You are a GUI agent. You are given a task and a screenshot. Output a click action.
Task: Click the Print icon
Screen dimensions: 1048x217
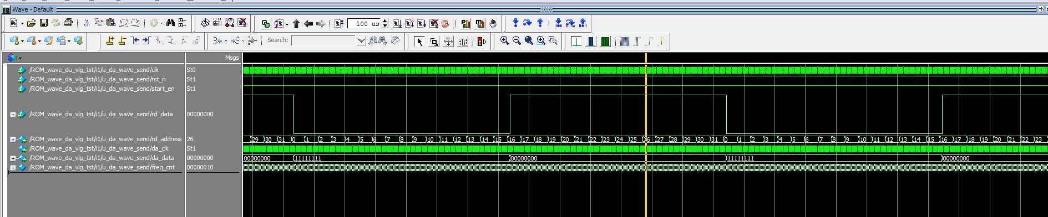[68, 23]
